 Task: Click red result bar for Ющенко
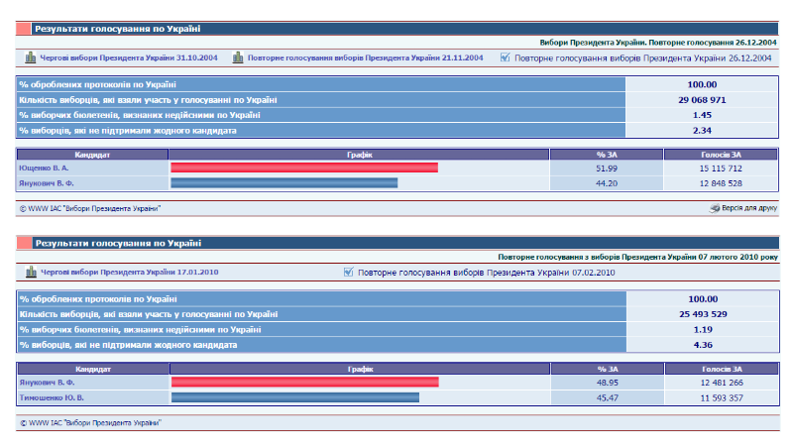click(304, 168)
